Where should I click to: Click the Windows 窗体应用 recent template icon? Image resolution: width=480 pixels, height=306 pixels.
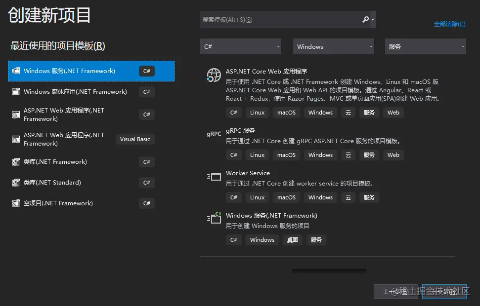pyautogui.click(x=16, y=92)
